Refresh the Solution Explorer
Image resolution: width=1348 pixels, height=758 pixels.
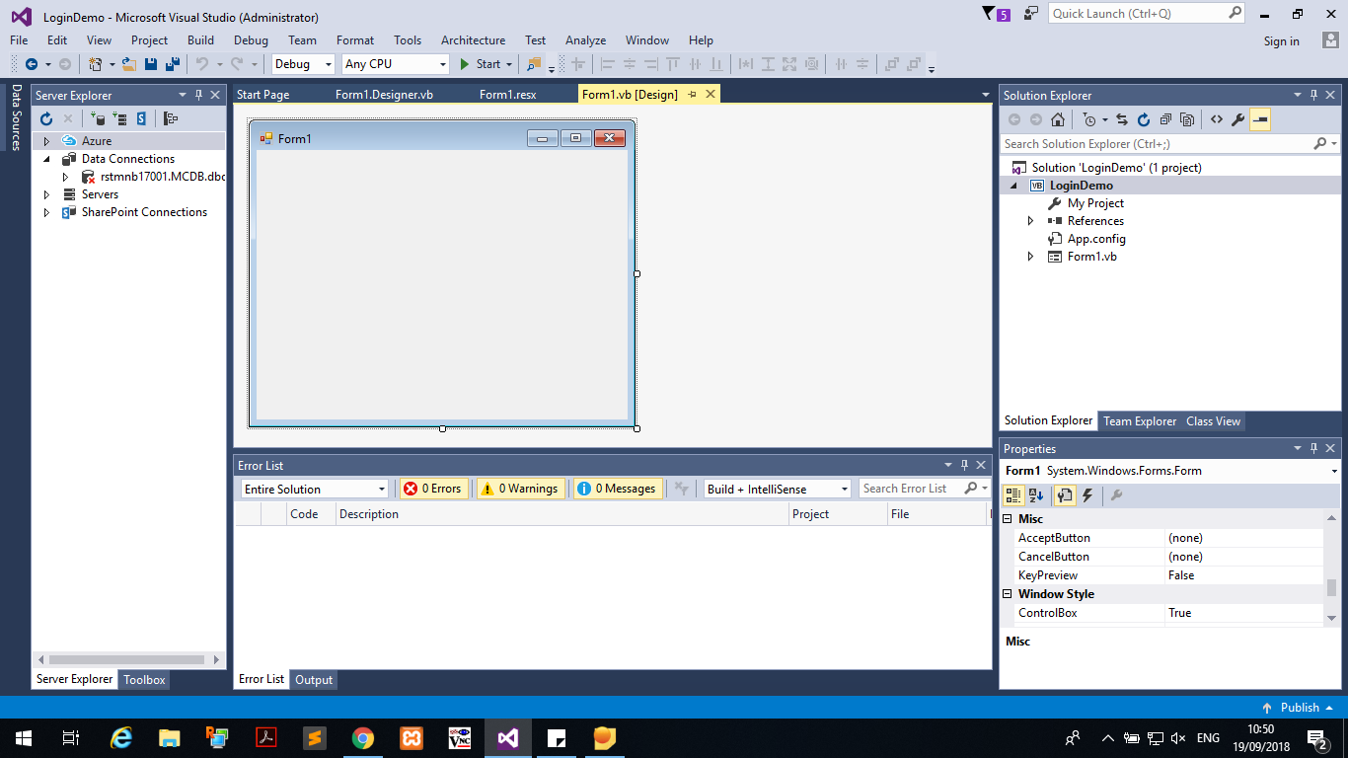(1144, 119)
